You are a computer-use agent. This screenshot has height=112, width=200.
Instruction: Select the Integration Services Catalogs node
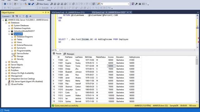point(23,79)
